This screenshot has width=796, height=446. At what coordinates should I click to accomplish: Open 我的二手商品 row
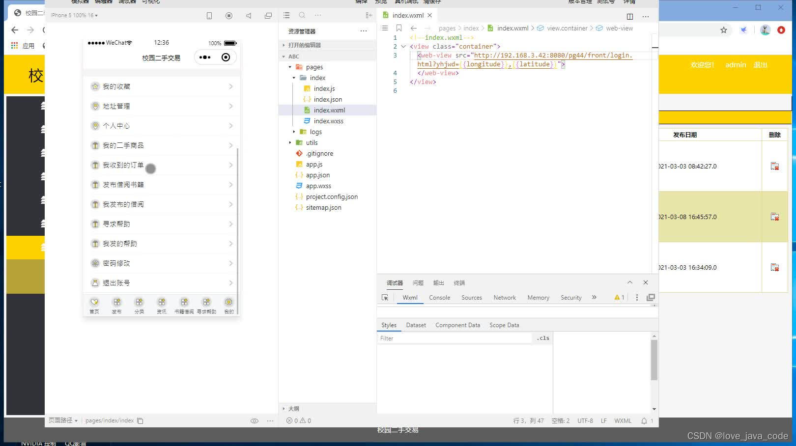[x=162, y=145]
